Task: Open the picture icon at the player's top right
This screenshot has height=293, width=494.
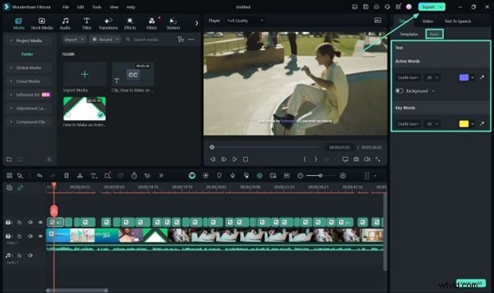Action: tap(378, 21)
